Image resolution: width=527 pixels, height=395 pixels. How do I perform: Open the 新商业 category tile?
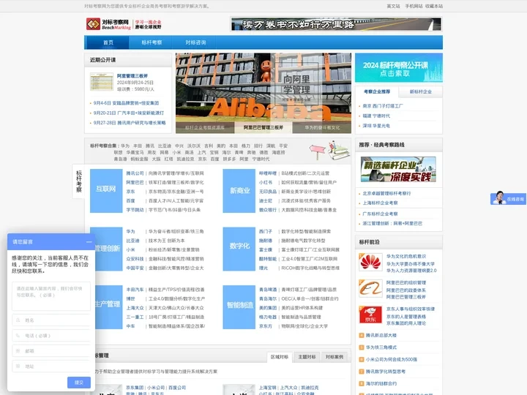(x=239, y=191)
